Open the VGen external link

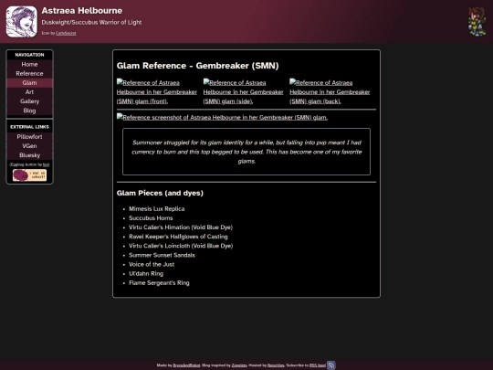click(x=29, y=146)
